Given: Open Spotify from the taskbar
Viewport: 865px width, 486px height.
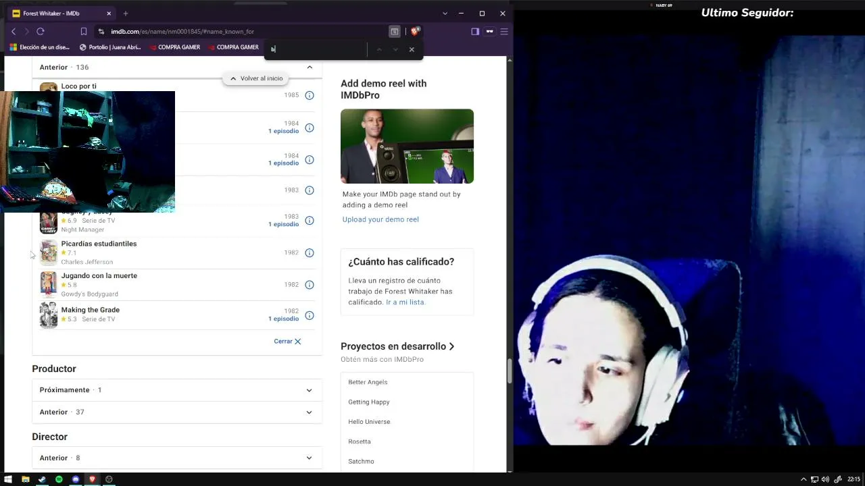Looking at the screenshot, I should (59, 479).
